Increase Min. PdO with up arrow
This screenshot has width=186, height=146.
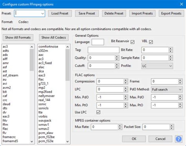pyautogui.click(x=126, y=96)
